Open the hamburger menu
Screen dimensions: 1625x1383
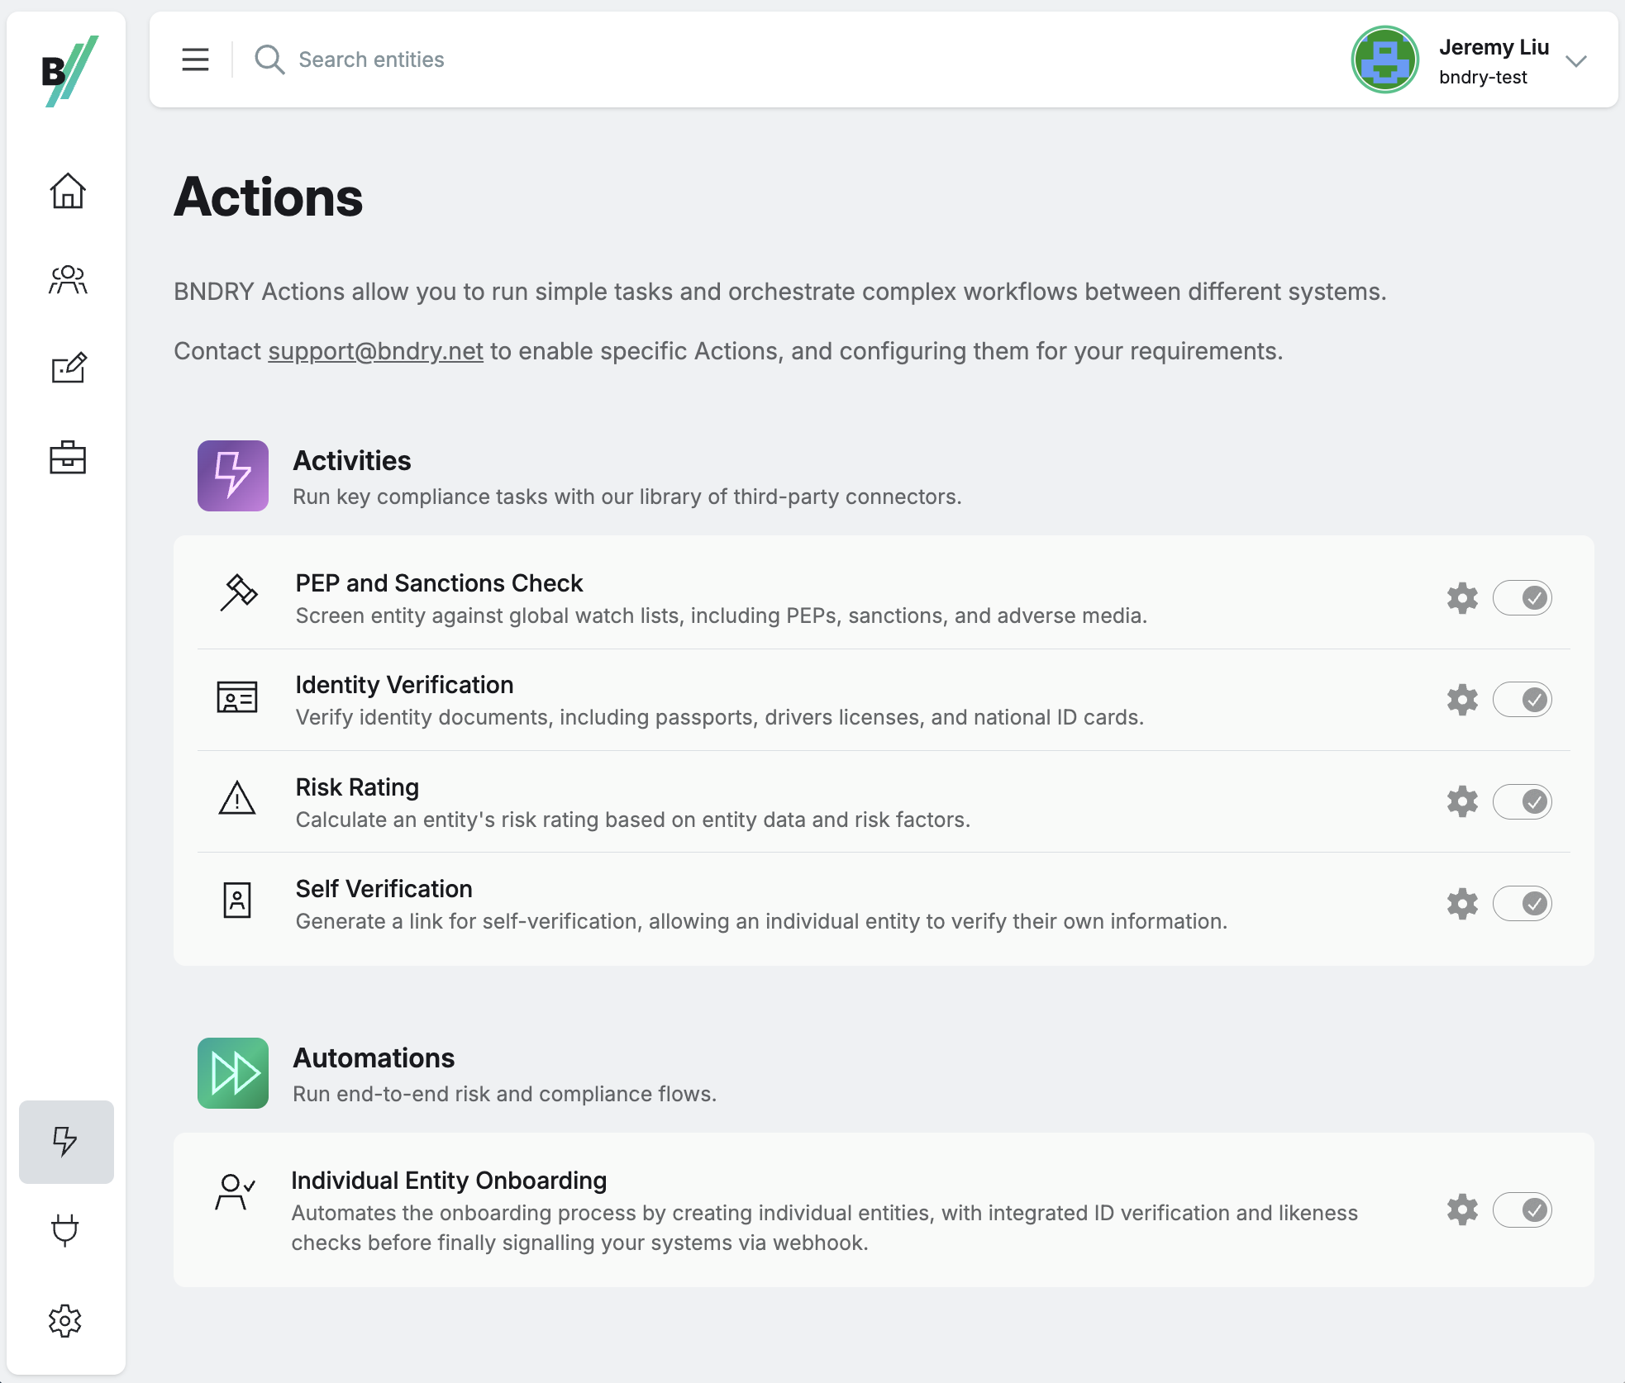195,59
